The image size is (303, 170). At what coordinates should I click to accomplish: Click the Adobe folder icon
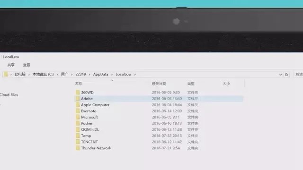[x=78, y=99]
